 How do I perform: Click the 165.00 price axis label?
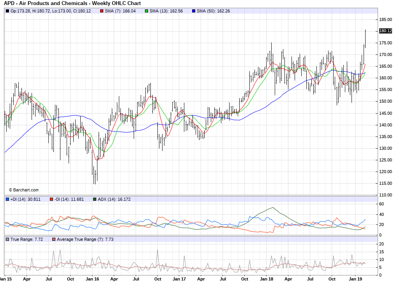point(385,66)
